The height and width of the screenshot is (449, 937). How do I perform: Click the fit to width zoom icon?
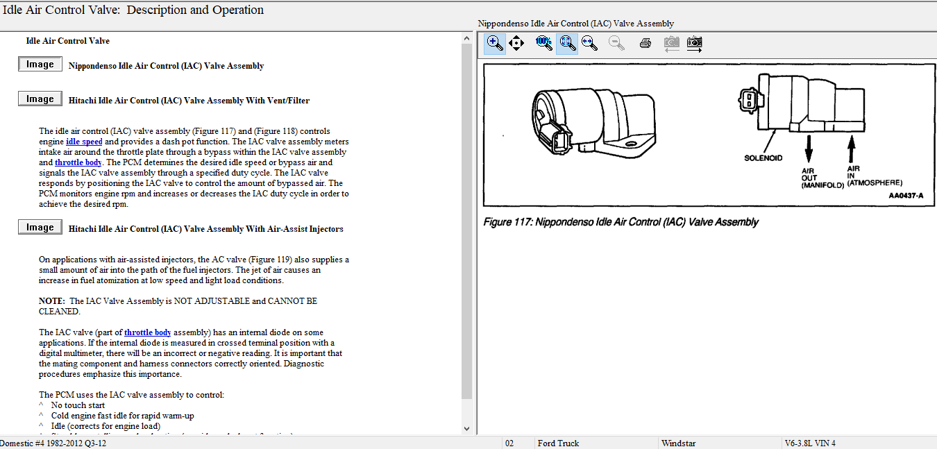pyautogui.click(x=589, y=43)
